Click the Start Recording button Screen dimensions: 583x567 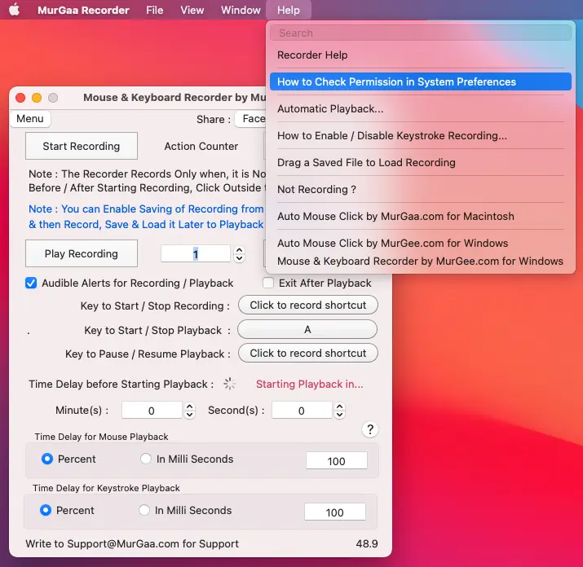(x=82, y=147)
